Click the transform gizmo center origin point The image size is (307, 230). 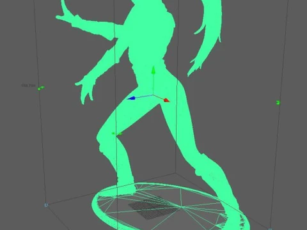pos(153,95)
